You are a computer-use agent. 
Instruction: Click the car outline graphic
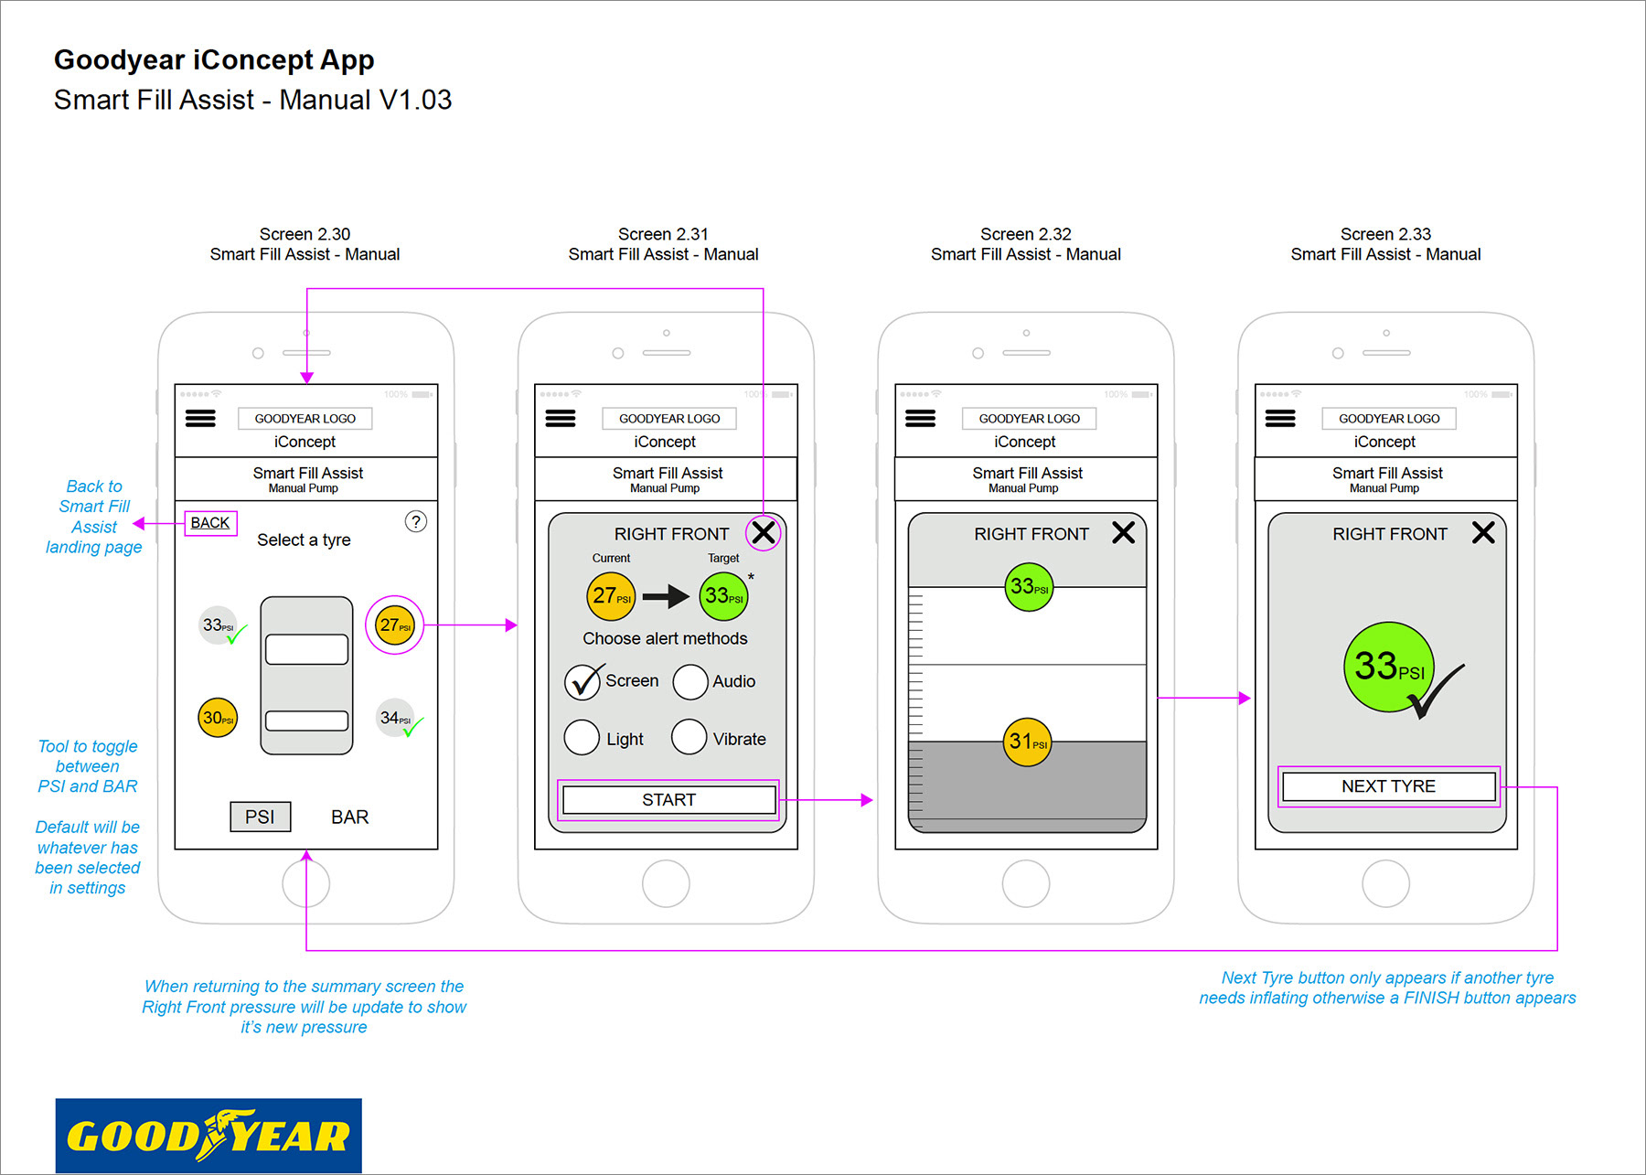306,676
